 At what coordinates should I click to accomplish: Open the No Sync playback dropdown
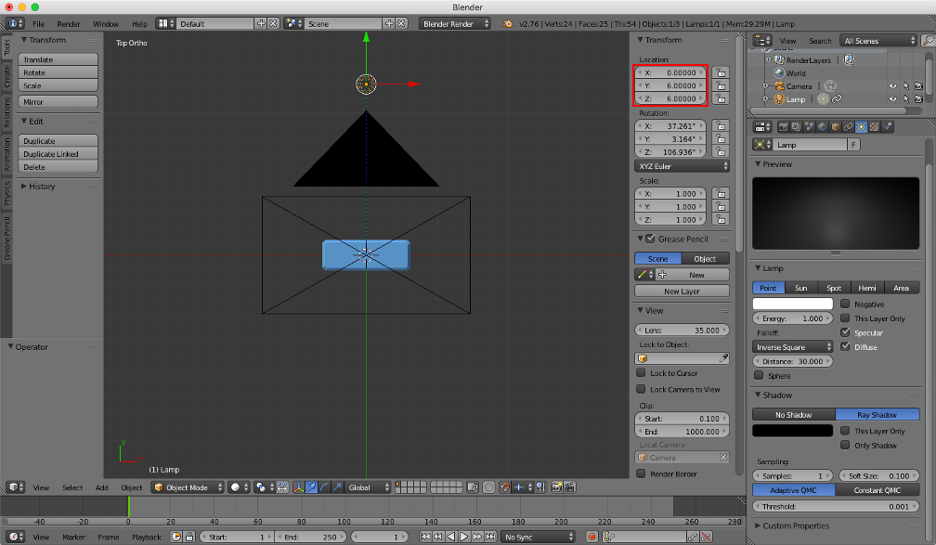click(538, 538)
